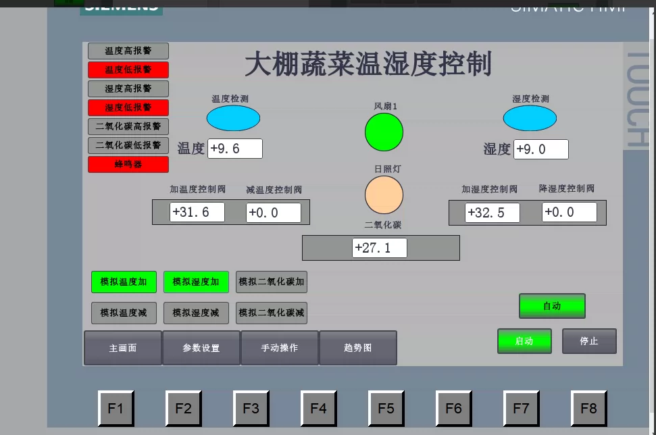This screenshot has height=435, width=656.
Task: Click the F5 function key
Action: coord(386,408)
